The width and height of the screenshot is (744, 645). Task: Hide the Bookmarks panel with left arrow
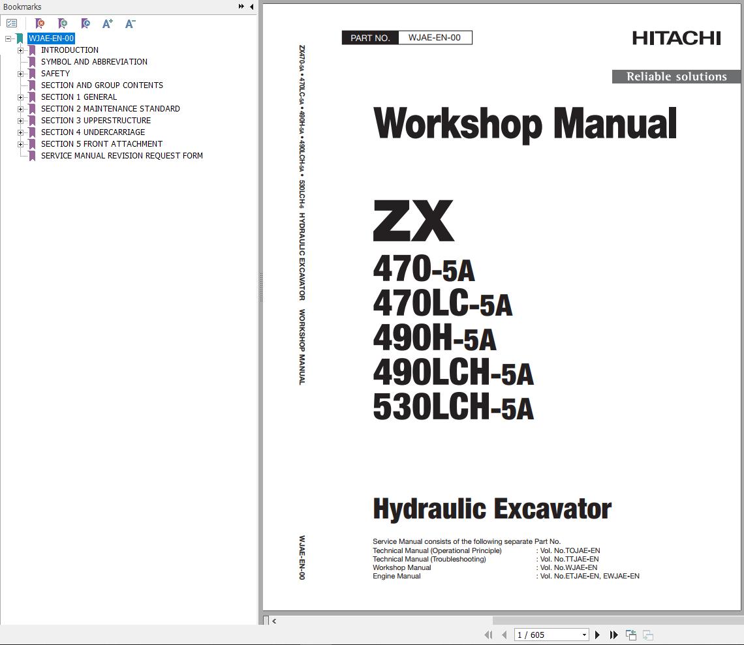click(251, 7)
